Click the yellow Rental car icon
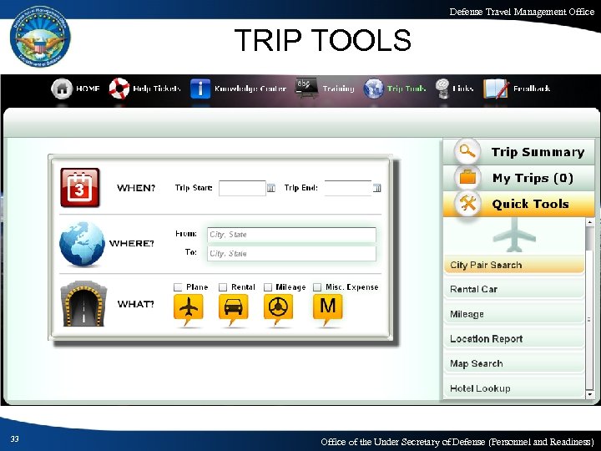The height and width of the screenshot is (451, 601). coord(233,310)
